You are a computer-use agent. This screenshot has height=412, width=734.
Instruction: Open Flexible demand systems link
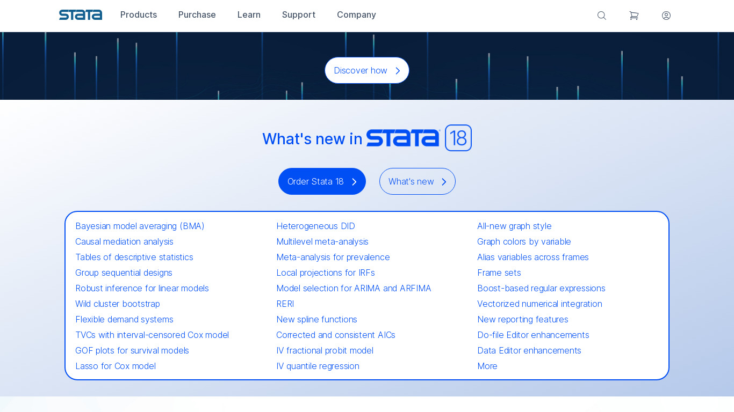coord(124,320)
